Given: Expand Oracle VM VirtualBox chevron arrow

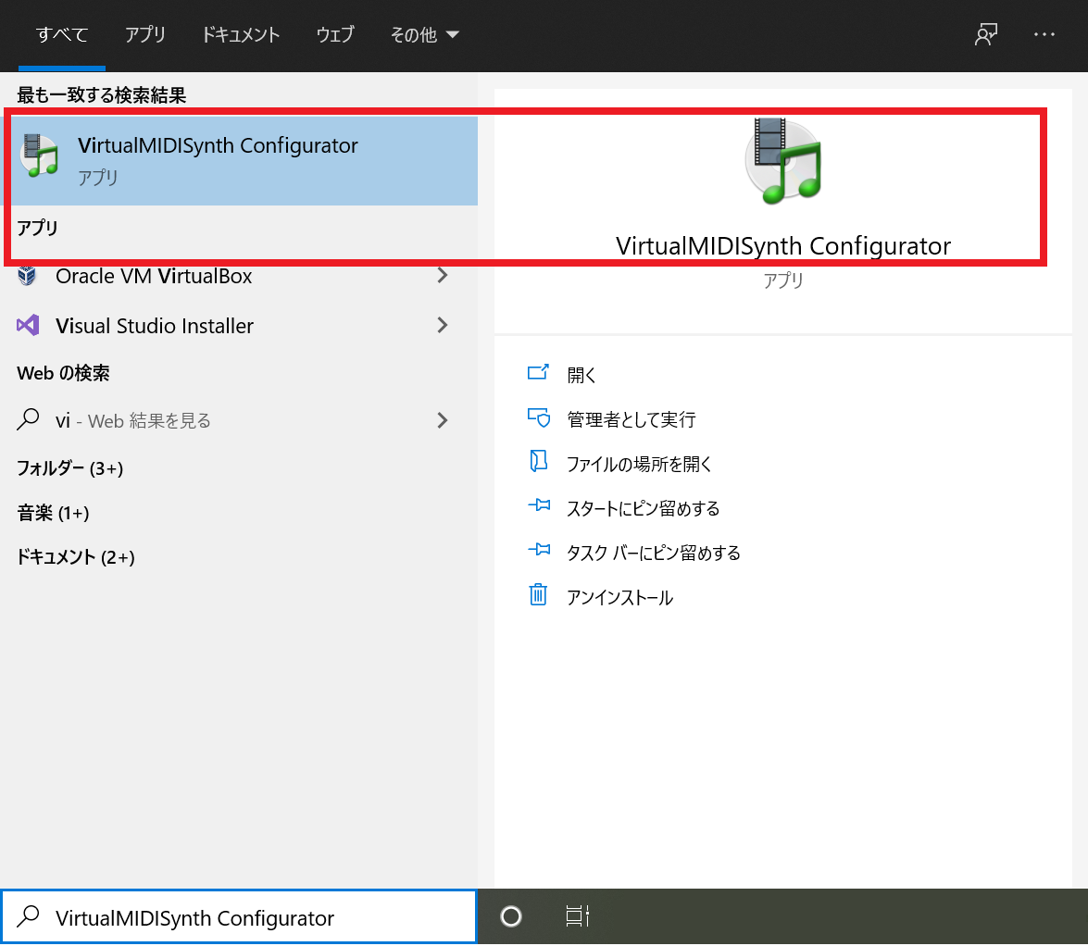Looking at the screenshot, I should click(x=442, y=275).
